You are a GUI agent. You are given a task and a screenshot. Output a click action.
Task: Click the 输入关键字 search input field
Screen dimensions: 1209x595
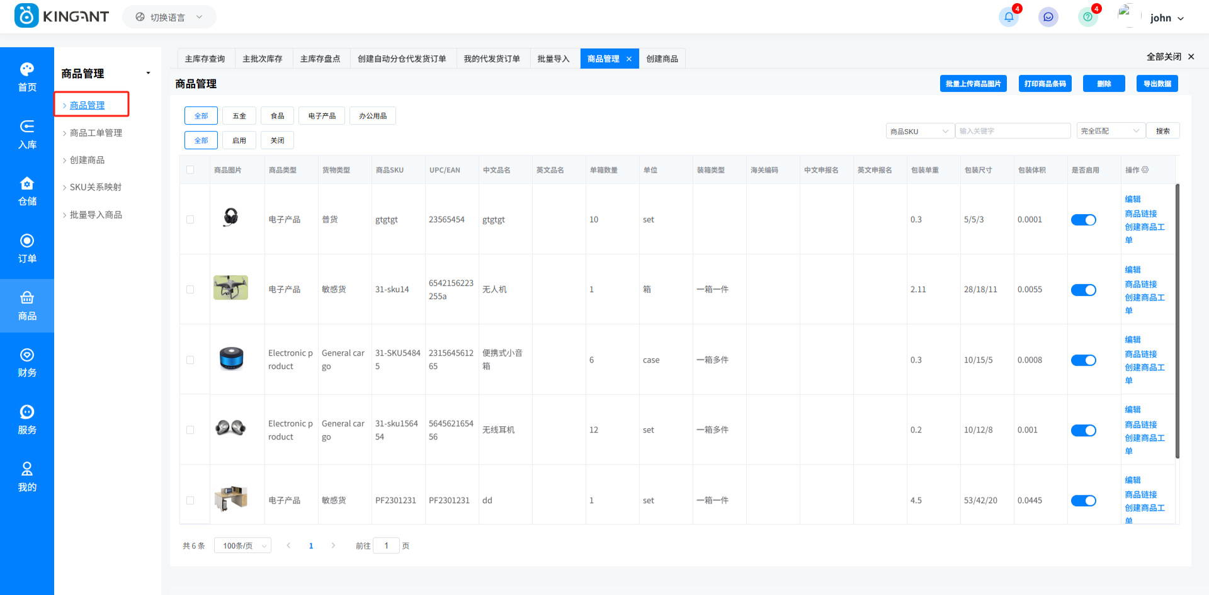(x=1012, y=131)
